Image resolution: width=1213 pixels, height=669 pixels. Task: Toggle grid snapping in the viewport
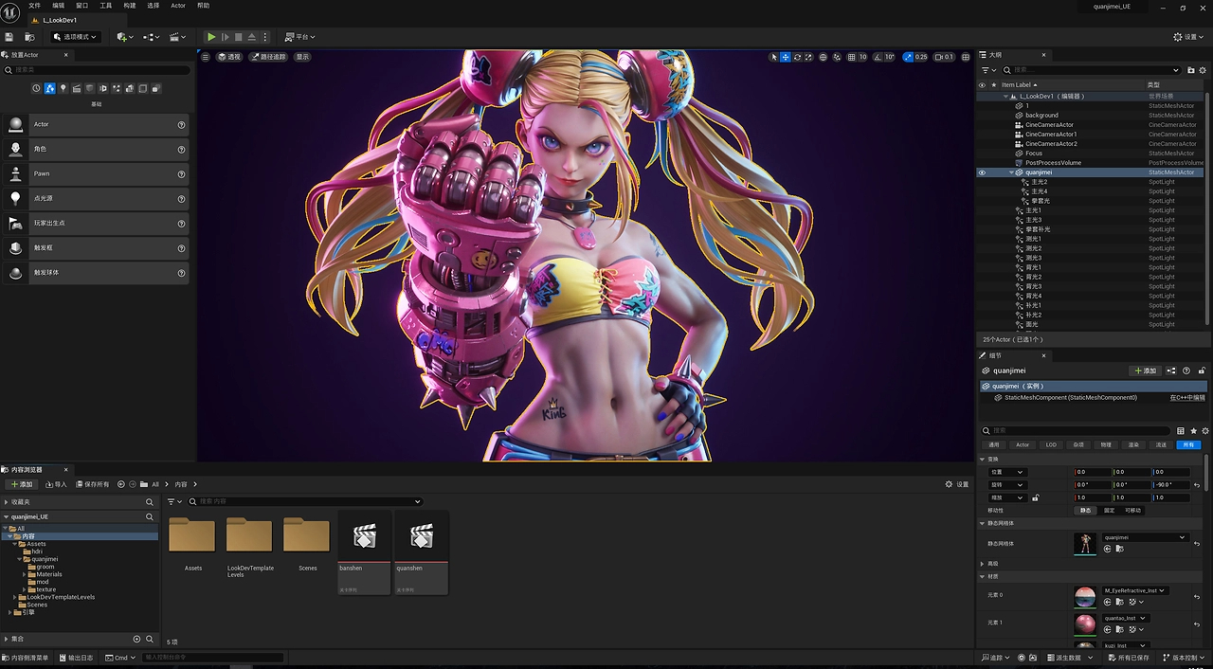coord(851,57)
